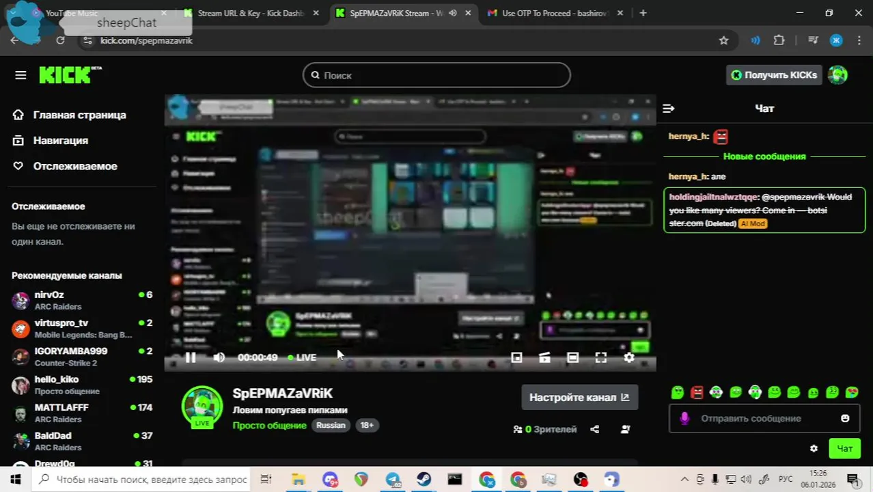Click the green Чат send button

coord(844,448)
